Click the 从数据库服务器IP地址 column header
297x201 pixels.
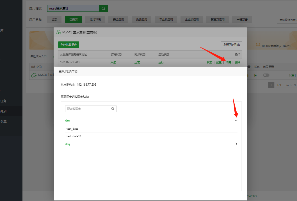pos(74,55)
